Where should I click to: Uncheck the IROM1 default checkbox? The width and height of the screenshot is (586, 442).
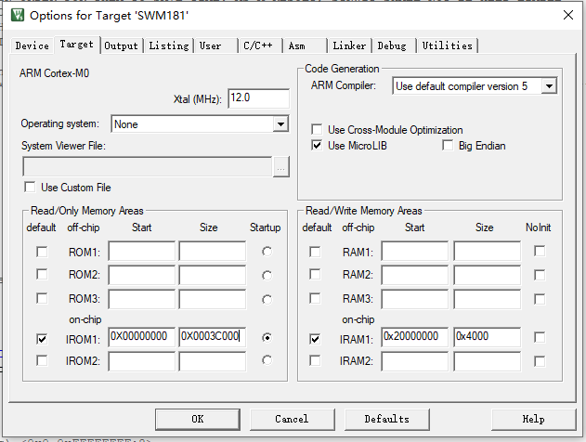pyautogui.click(x=42, y=339)
